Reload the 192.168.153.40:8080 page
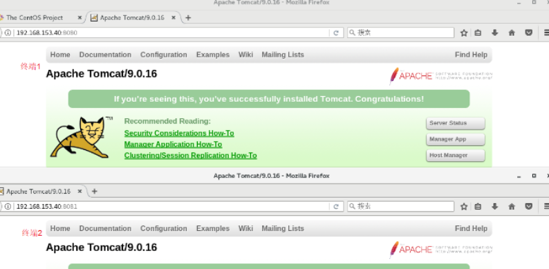The width and height of the screenshot is (549, 269). click(x=336, y=33)
